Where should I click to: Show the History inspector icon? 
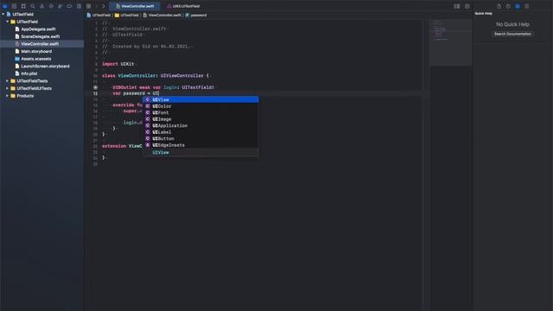pyautogui.click(x=508, y=6)
